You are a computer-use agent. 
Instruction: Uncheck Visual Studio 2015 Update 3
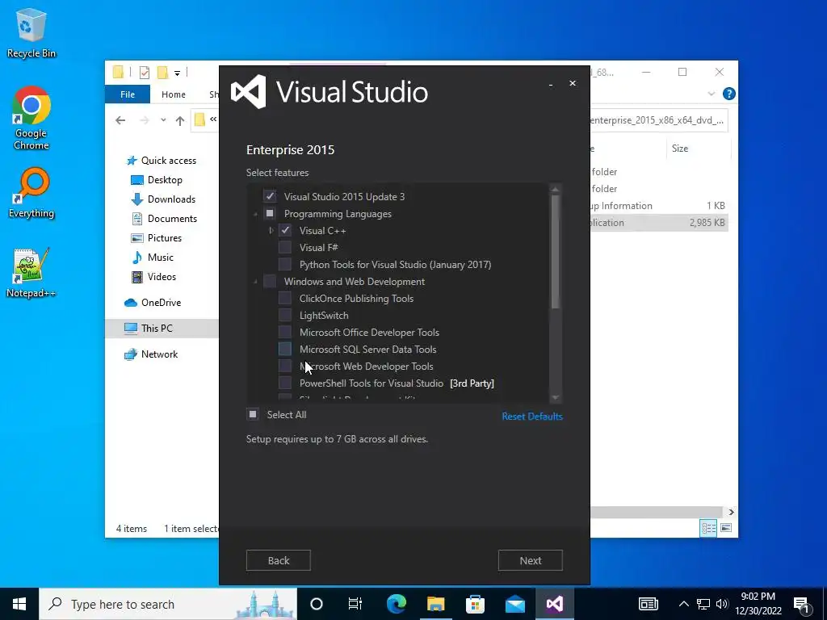270,197
